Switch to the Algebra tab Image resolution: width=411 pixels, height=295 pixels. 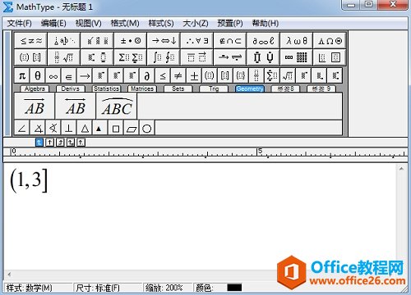click(35, 88)
